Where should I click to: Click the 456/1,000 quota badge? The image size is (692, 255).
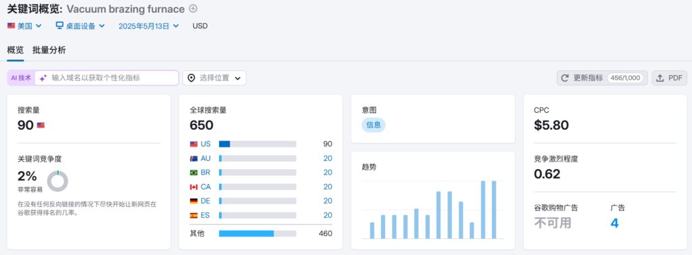[625, 78]
